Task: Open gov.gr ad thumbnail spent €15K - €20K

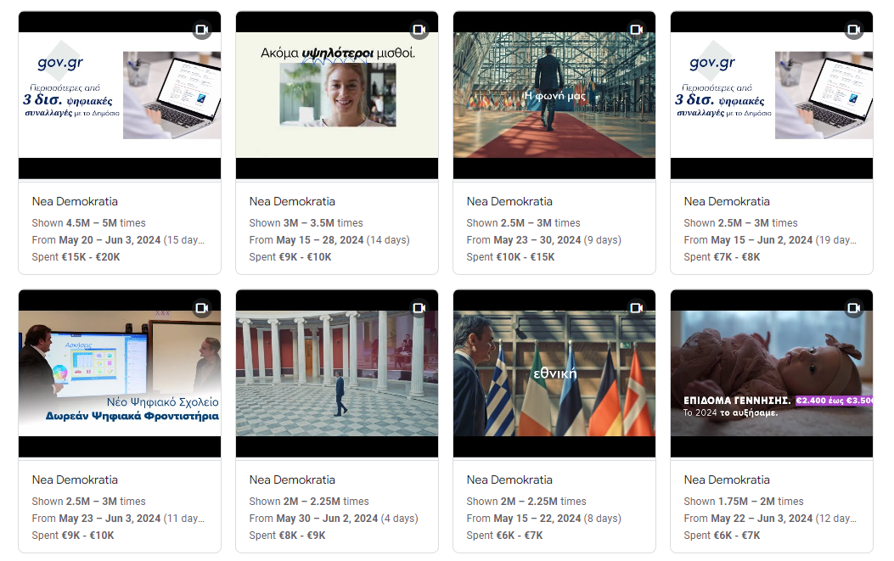Action: point(120,95)
